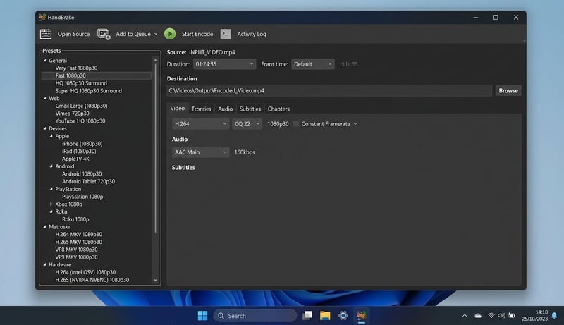
Task: Collapse the Devices presets group
Action: click(45, 128)
